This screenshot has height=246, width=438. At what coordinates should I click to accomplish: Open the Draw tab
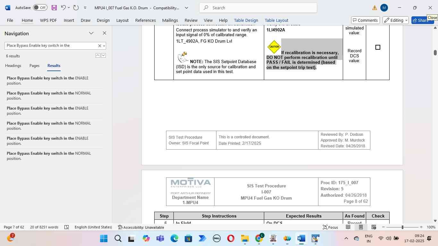86,20
